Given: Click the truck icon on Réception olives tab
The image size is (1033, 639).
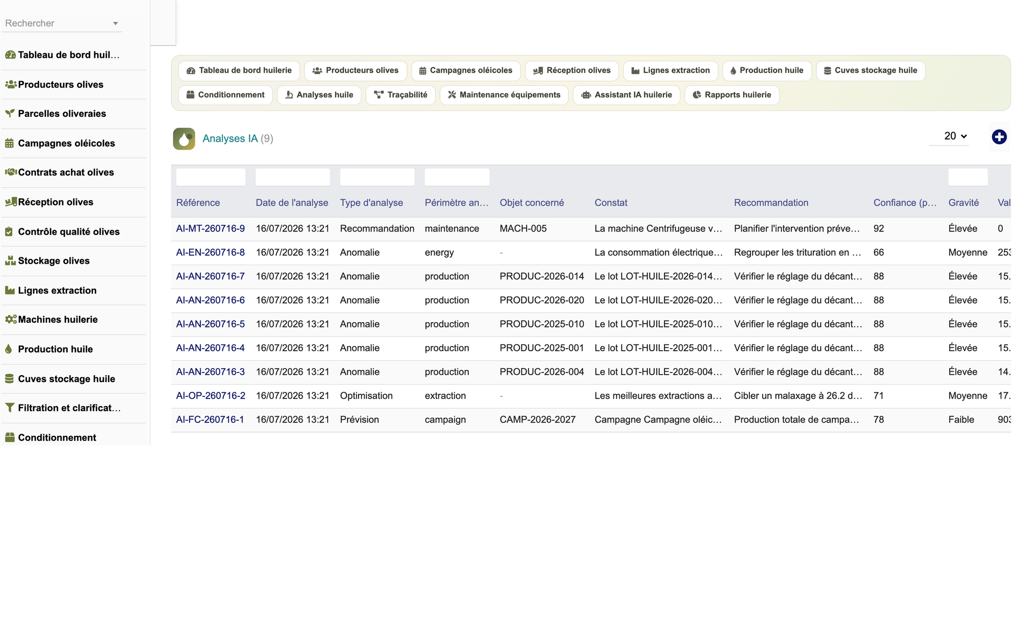Looking at the screenshot, I should pos(538,71).
